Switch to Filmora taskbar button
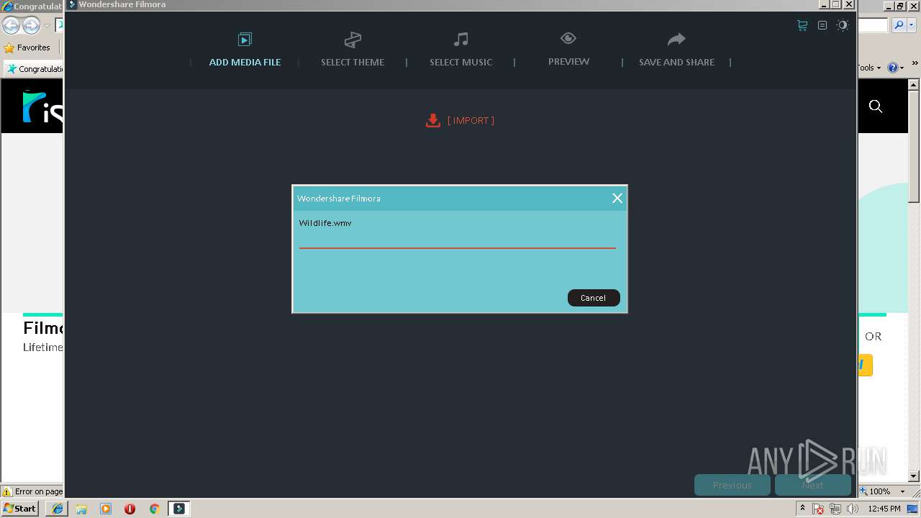This screenshot has width=921, height=518. click(x=179, y=509)
